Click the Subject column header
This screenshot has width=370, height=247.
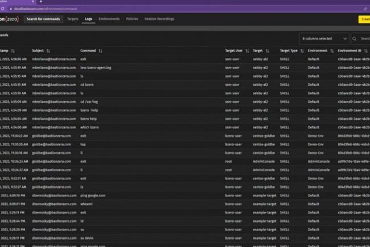(x=38, y=51)
